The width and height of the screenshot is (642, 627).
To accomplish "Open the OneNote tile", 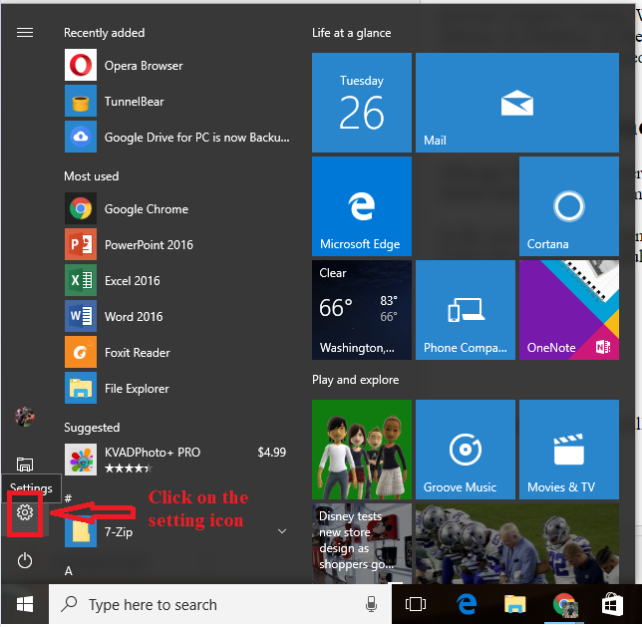I will point(569,310).
